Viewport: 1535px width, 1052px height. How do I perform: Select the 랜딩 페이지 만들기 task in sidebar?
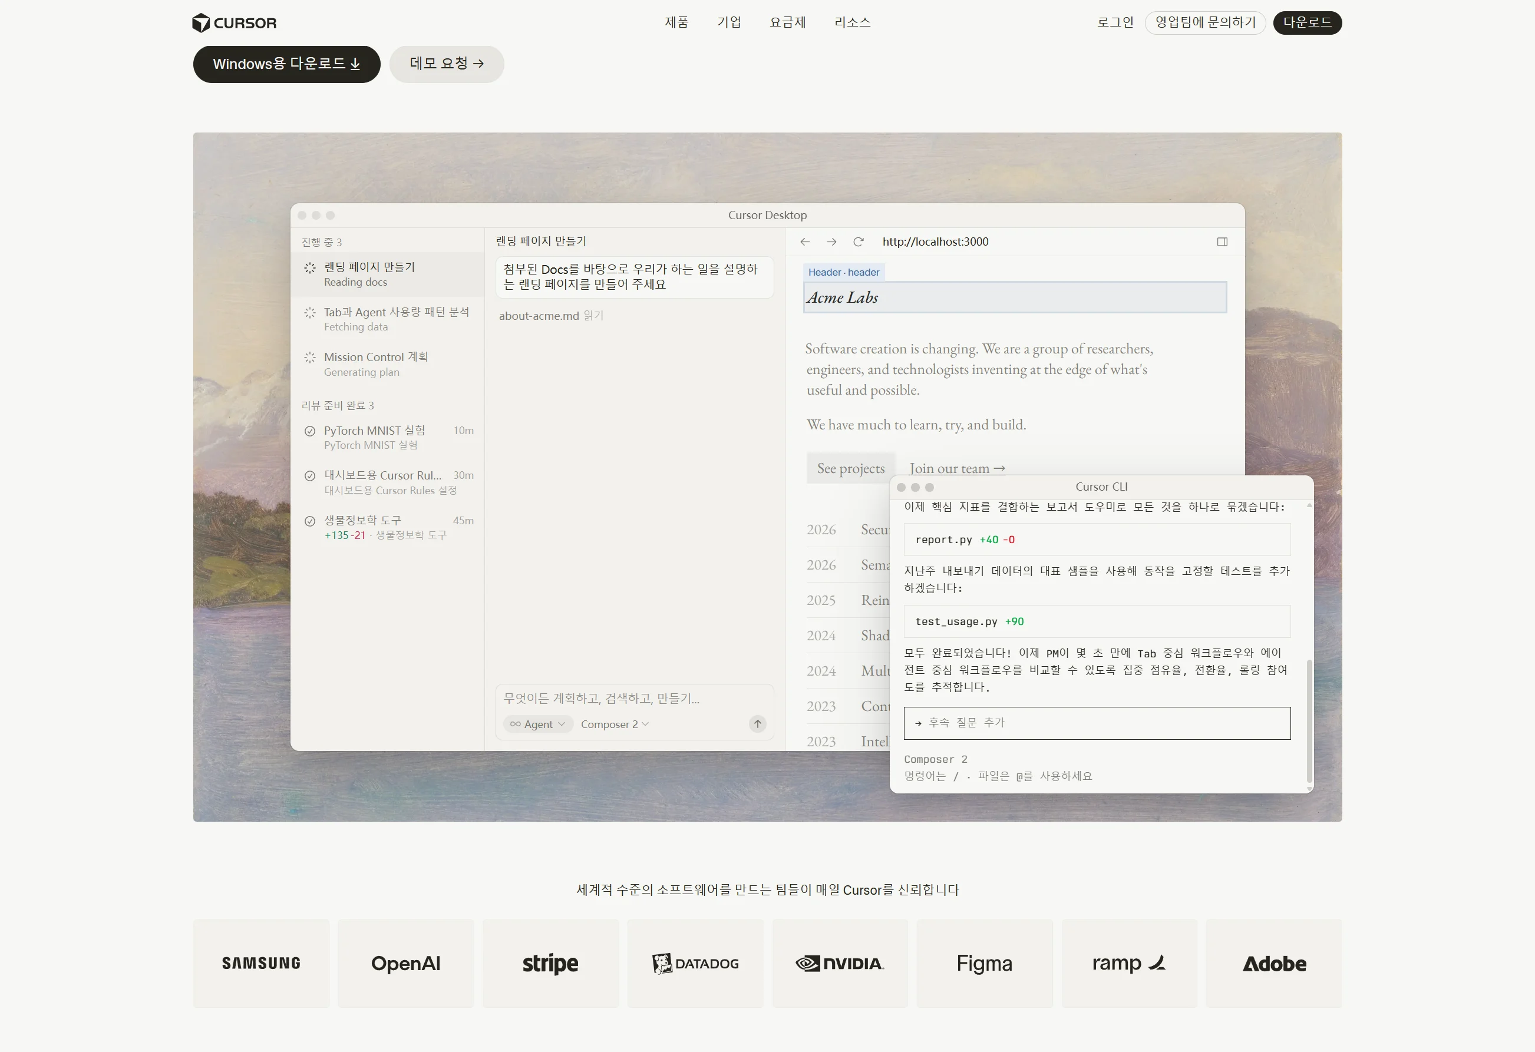(388, 274)
